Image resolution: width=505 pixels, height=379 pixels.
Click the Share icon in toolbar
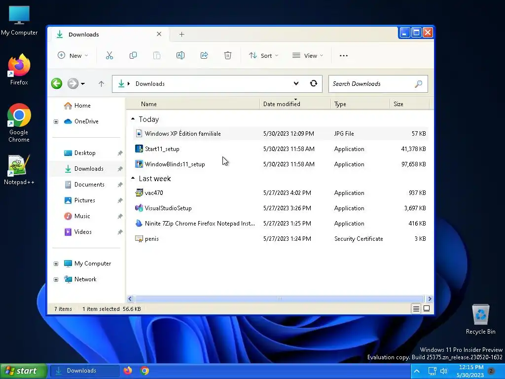(x=204, y=55)
